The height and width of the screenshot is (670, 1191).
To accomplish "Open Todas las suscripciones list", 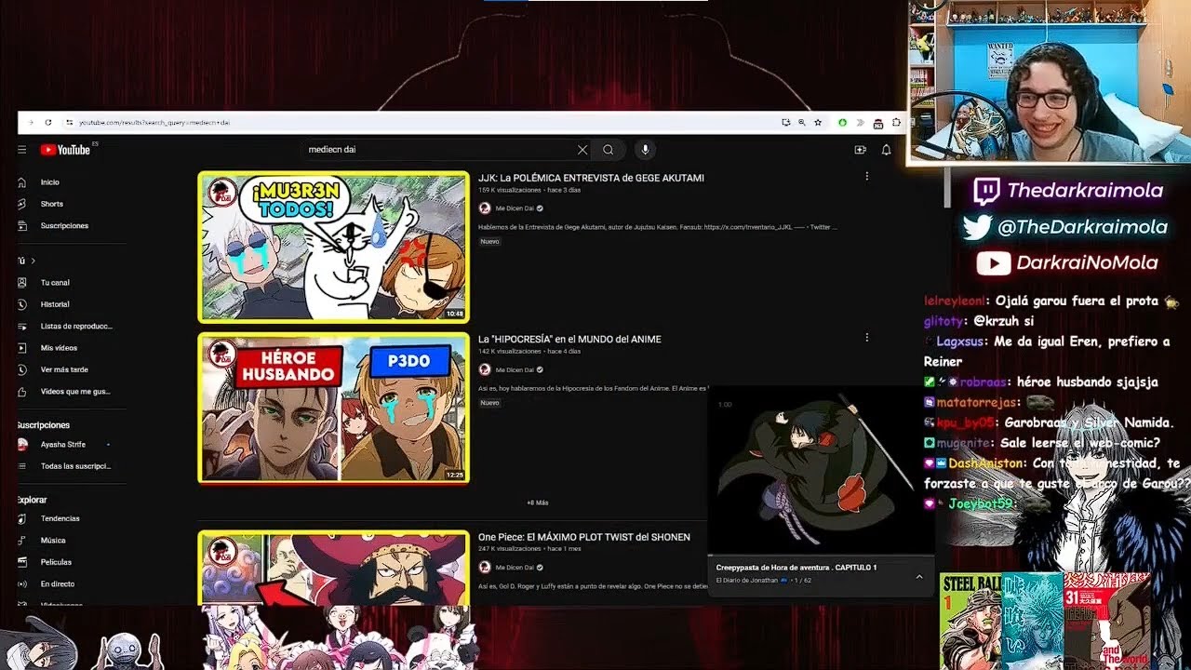I will coord(75,466).
